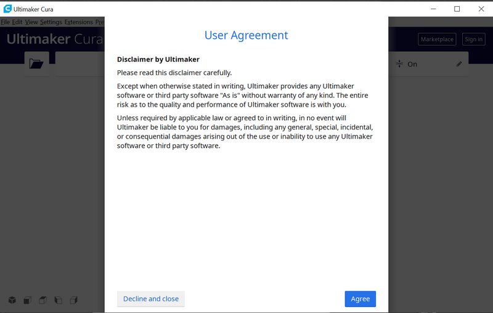Click the Disclaimer by Ultimaker heading

158,59
